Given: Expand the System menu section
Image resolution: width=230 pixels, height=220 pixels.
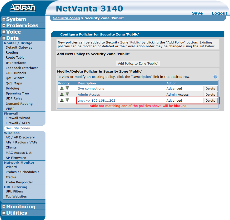Looking at the screenshot, I should (4, 19).
